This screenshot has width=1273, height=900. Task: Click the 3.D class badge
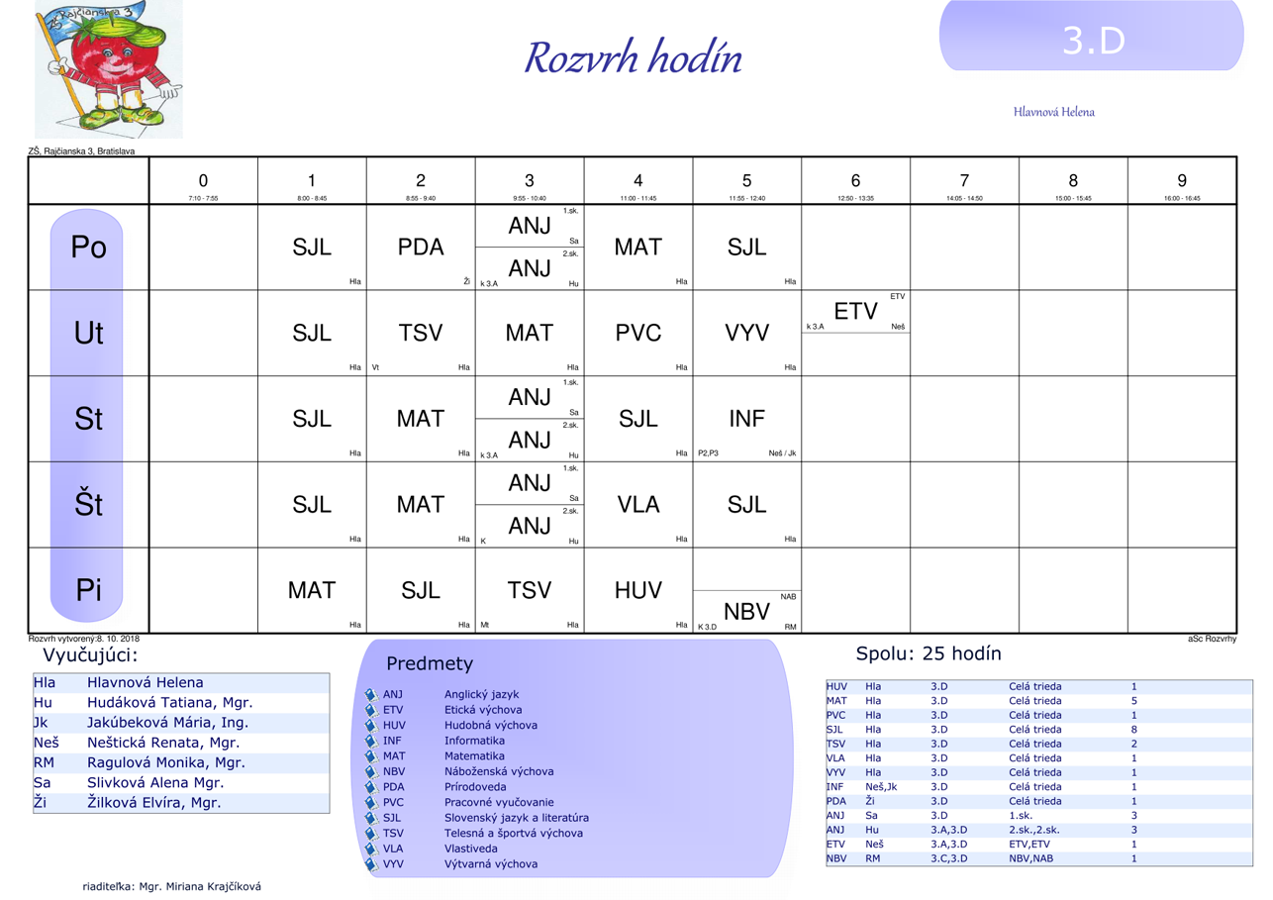[x=1091, y=37]
